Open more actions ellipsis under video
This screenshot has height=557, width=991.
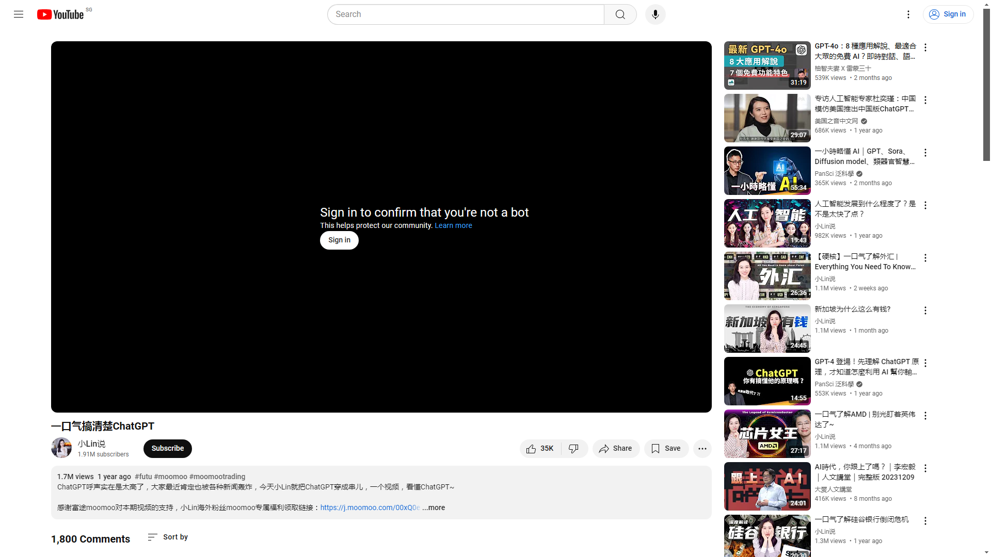pos(702,449)
